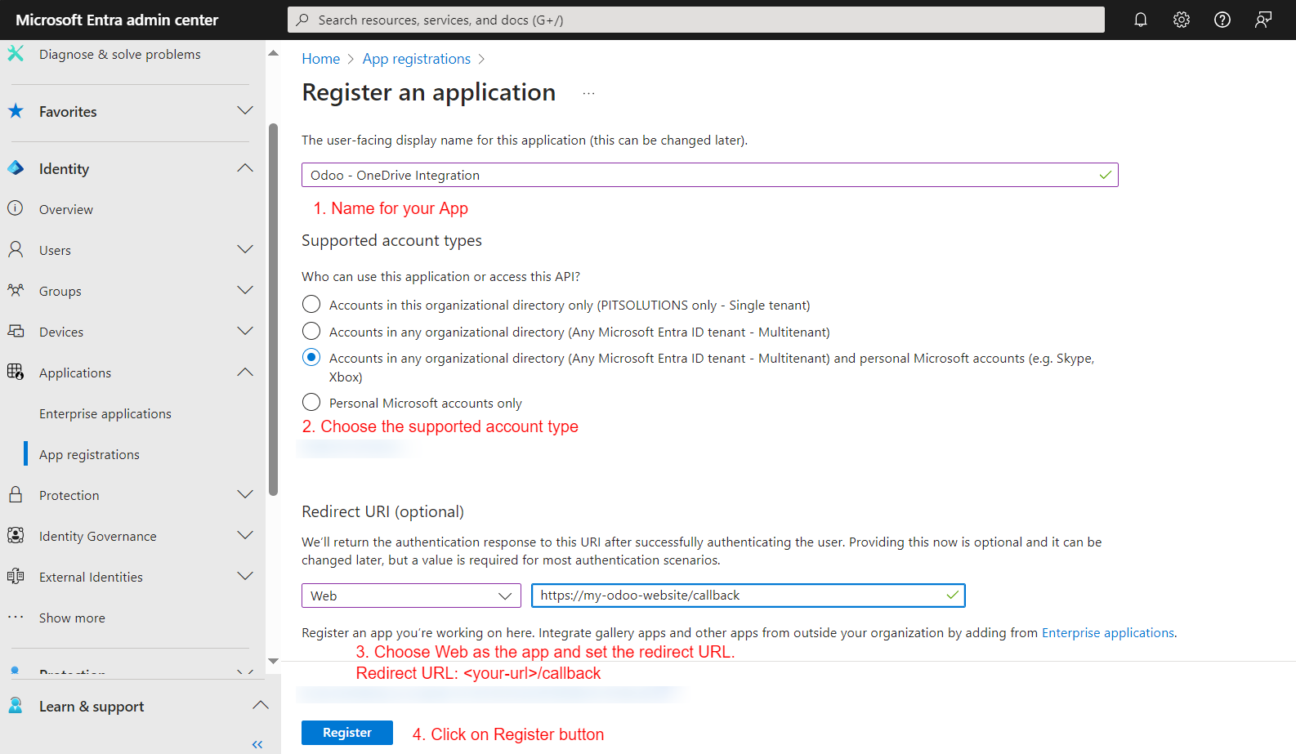Click the help question mark icon
This screenshot has height=754, width=1296.
coord(1222,20)
